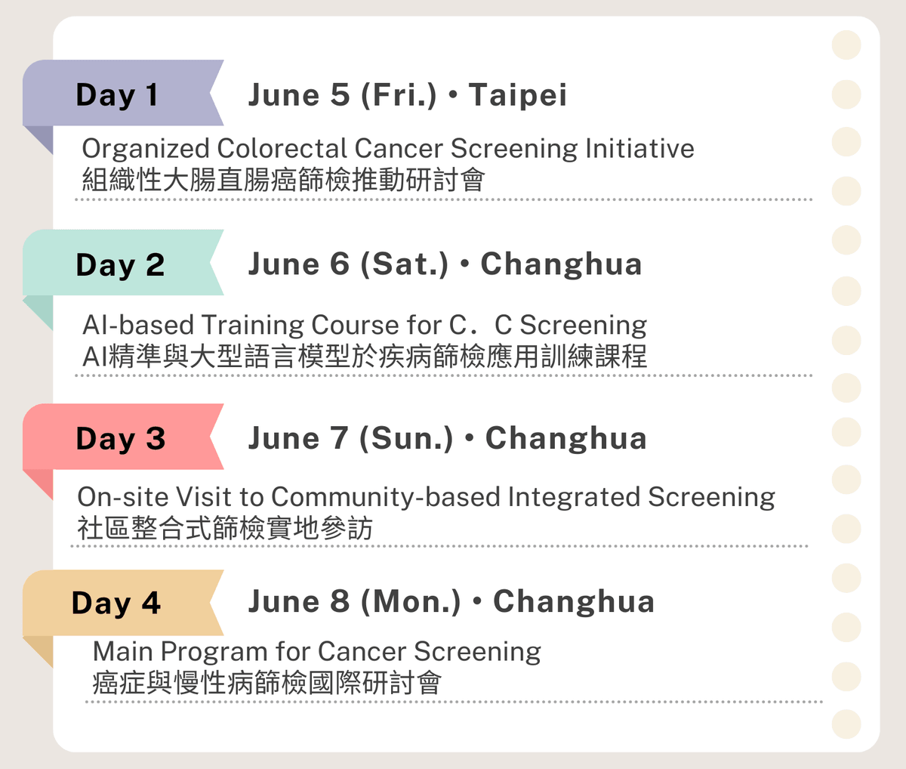Open On-site Visit to Community-based Integrated Screening
This screenshot has height=769, width=906.
pyautogui.click(x=426, y=497)
